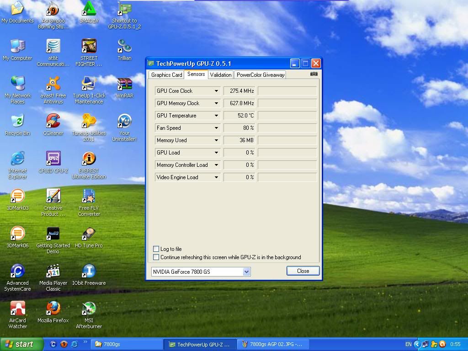This screenshot has height=351, width=468.
Task: Switch to the 7800gs AGP 02.JPG taskbar button
Action: point(274,344)
